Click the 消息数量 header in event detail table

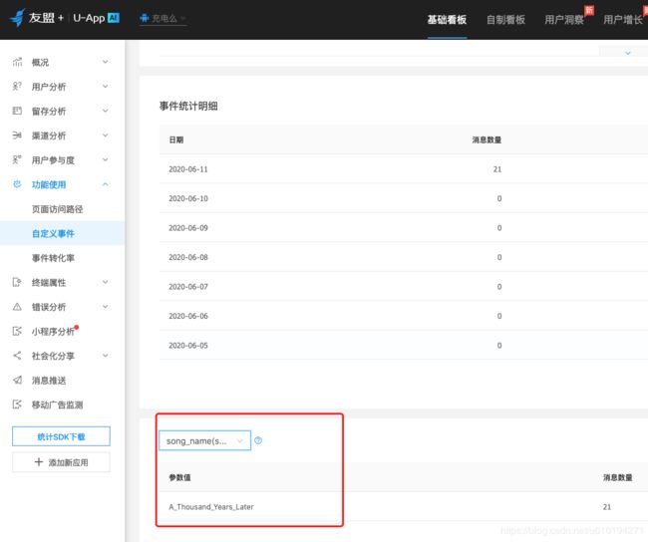[x=486, y=139]
